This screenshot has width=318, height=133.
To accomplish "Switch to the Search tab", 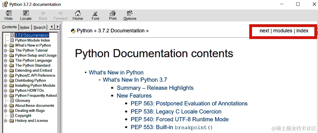I will pos(40,27).
